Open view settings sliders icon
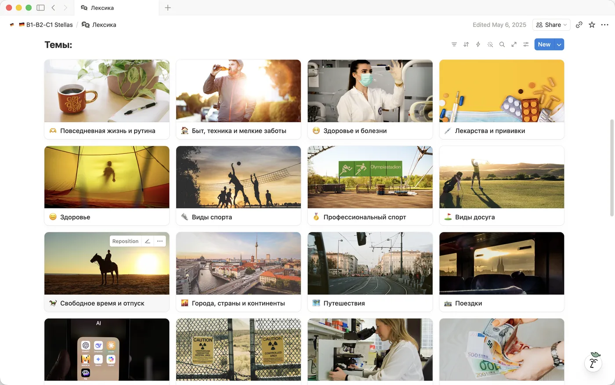The width and height of the screenshot is (615, 385). click(x=526, y=44)
